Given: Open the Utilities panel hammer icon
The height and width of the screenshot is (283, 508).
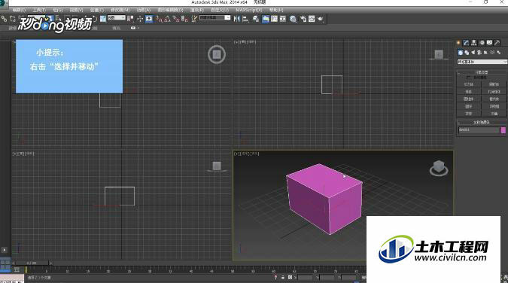Looking at the screenshot, I should [x=497, y=42].
